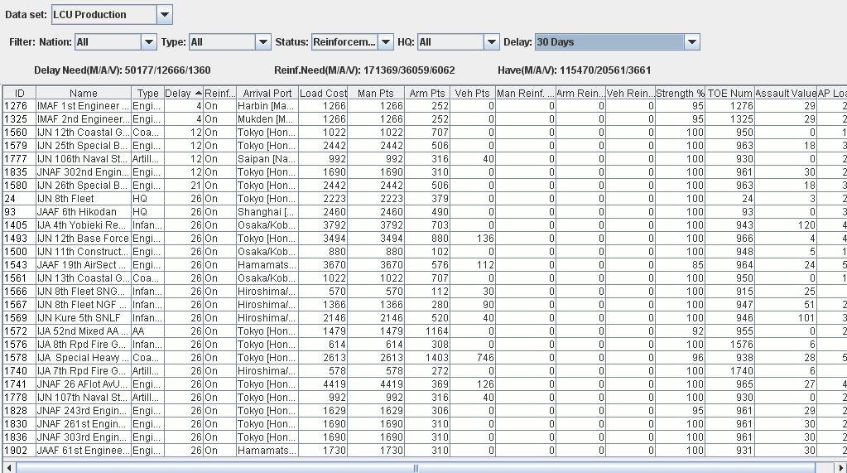This screenshot has width=847, height=473.
Task: Select row IJN Kure 5th SNLF
Action: (x=424, y=318)
